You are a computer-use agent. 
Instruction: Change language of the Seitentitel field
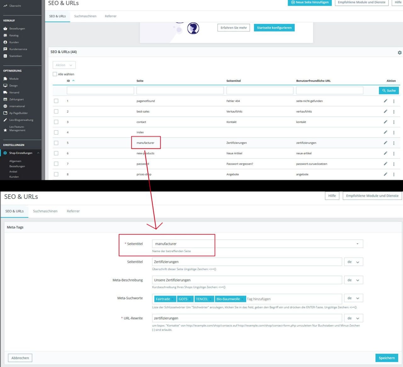click(354, 262)
